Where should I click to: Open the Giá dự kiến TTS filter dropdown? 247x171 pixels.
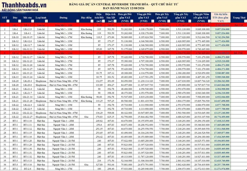coord(229,21)
